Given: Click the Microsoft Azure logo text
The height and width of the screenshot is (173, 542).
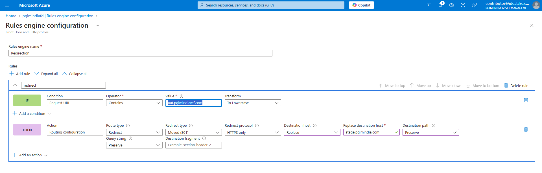Looking at the screenshot, I should click(x=34, y=5).
